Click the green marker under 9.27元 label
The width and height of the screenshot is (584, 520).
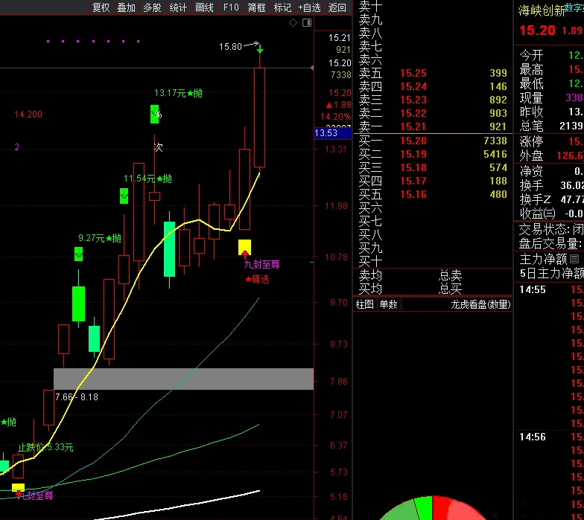pyautogui.click(x=78, y=254)
